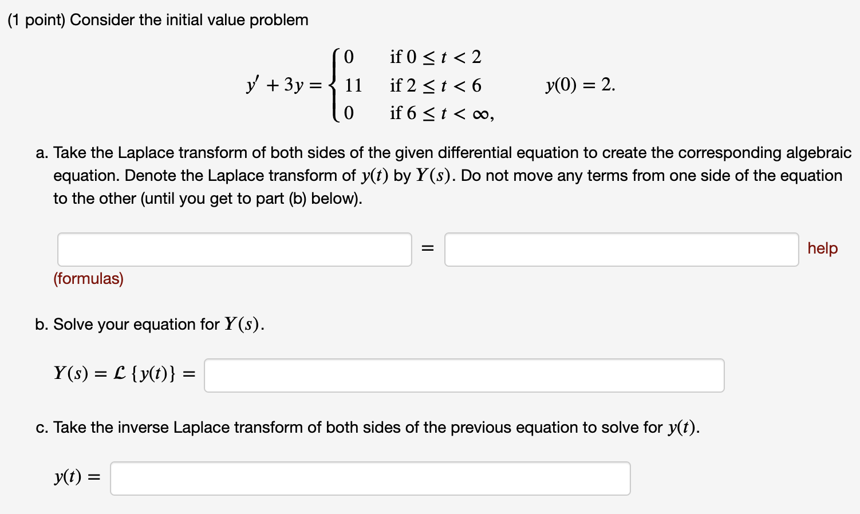
Task: Click help next to the equation boxes
Action: coord(822,248)
